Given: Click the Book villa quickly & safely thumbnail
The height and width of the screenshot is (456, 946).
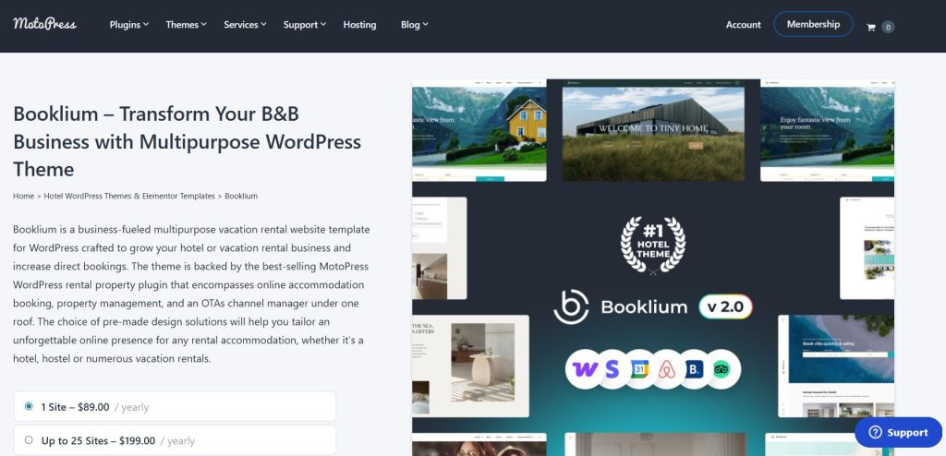Looking at the screenshot, I should pyautogui.click(x=836, y=366).
